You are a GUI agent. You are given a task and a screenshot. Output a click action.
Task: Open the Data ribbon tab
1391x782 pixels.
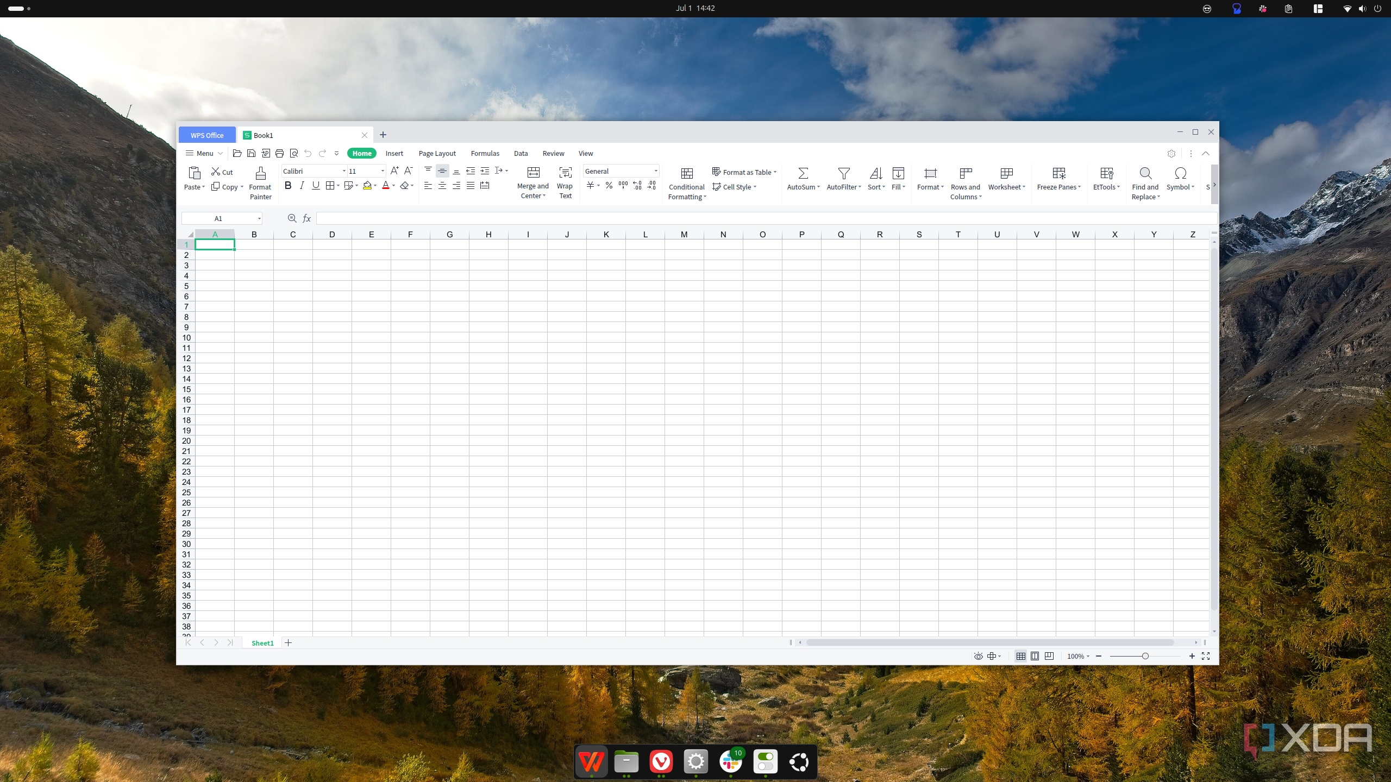tap(521, 153)
